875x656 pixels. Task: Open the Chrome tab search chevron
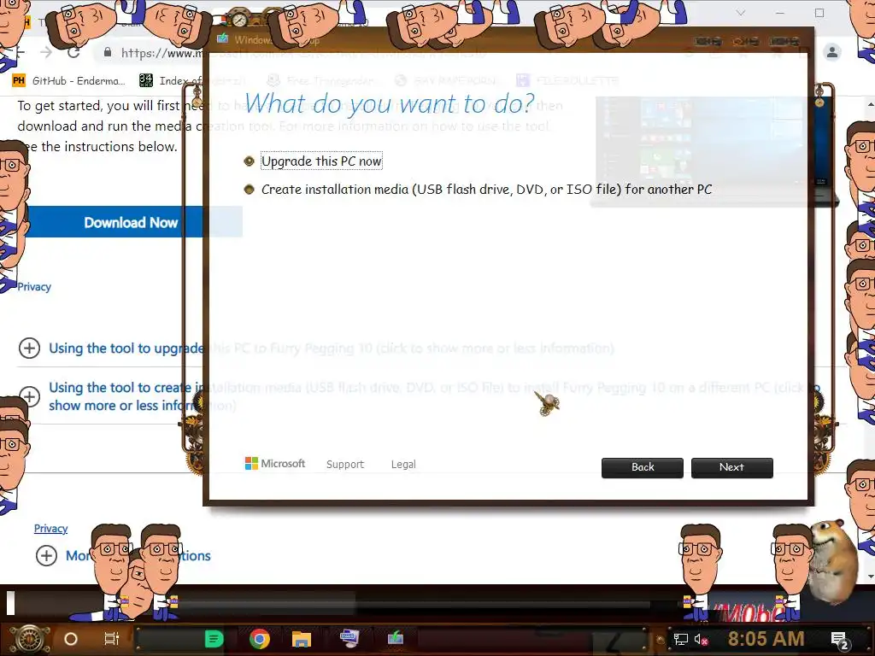[x=741, y=13]
